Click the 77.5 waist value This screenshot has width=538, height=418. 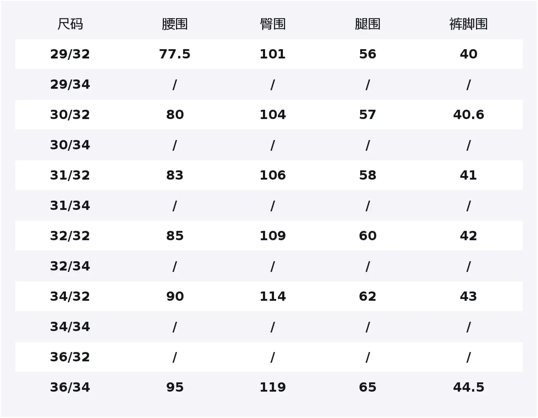tap(175, 54)
